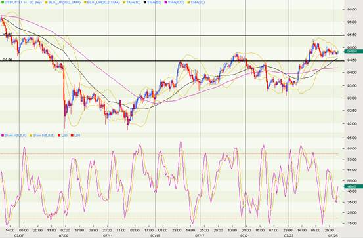Click the yellow Slow D color square

coord(31,135)
